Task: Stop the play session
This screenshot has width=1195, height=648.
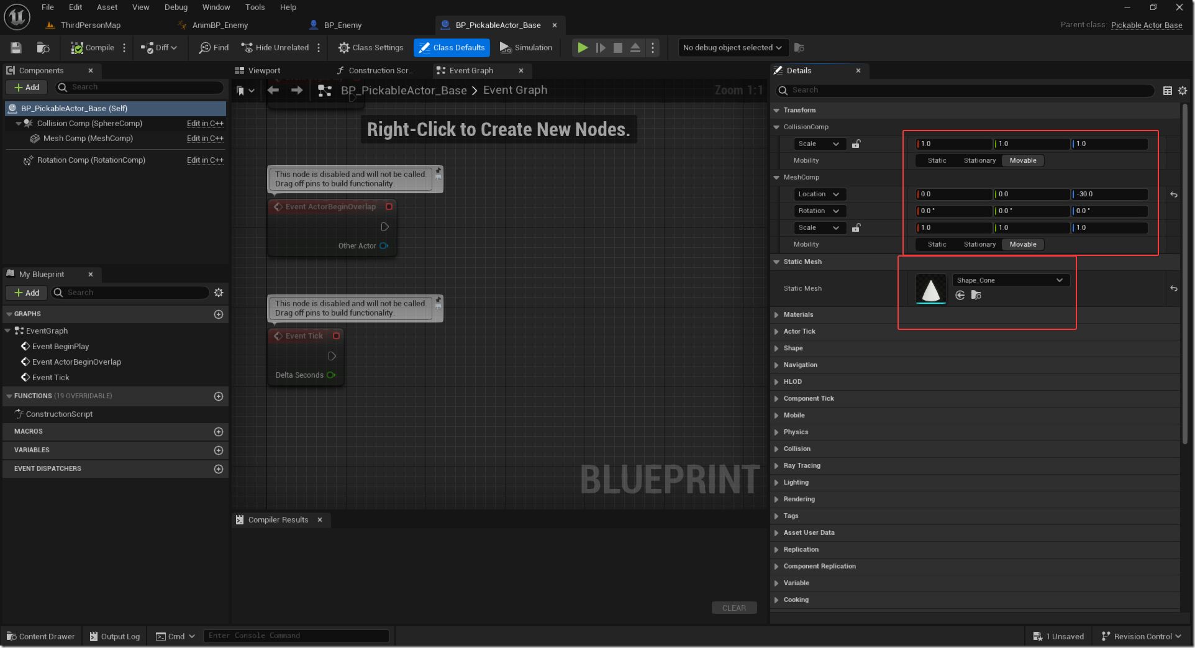Action: point(618,48)
